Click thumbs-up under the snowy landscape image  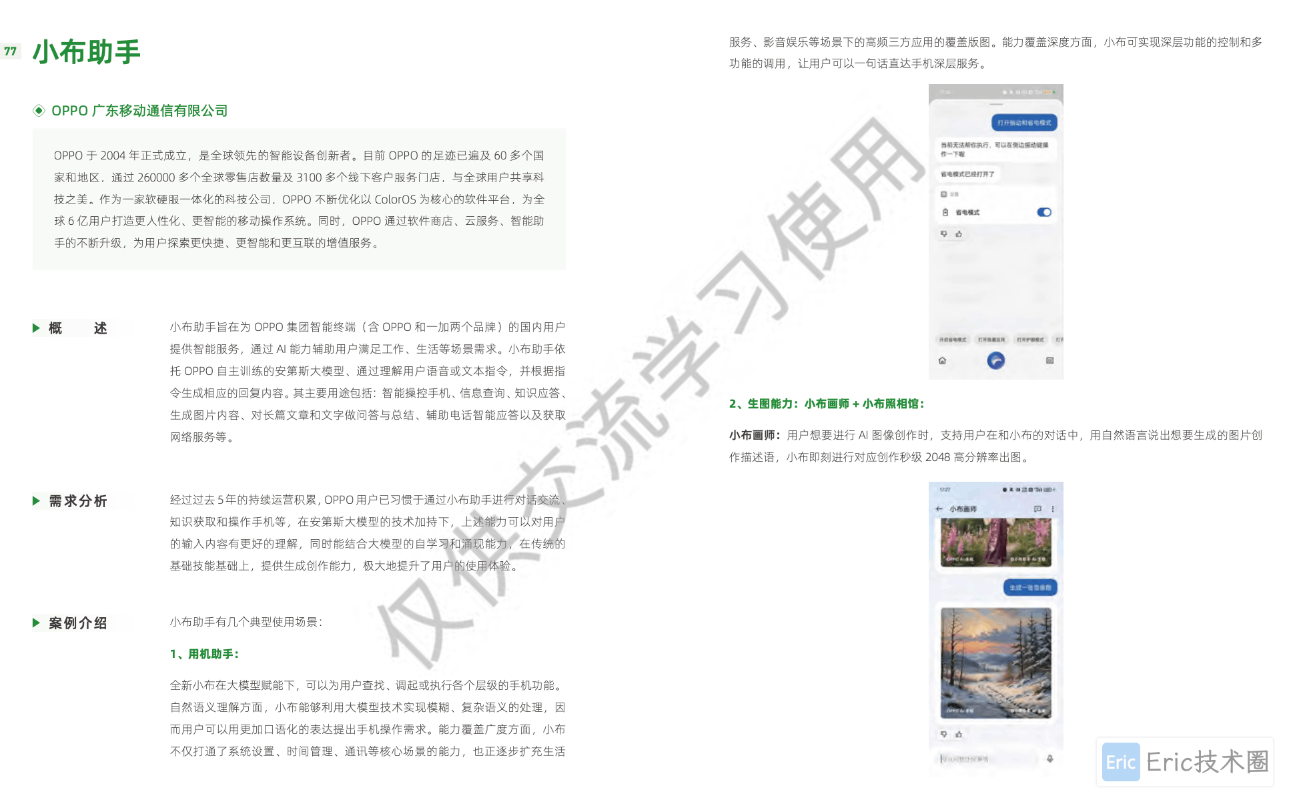pyautogui.click(x=959, y=734)
